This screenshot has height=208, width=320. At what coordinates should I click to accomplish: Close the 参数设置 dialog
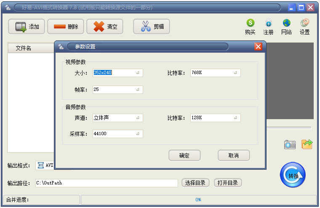(x=258, y=47)
